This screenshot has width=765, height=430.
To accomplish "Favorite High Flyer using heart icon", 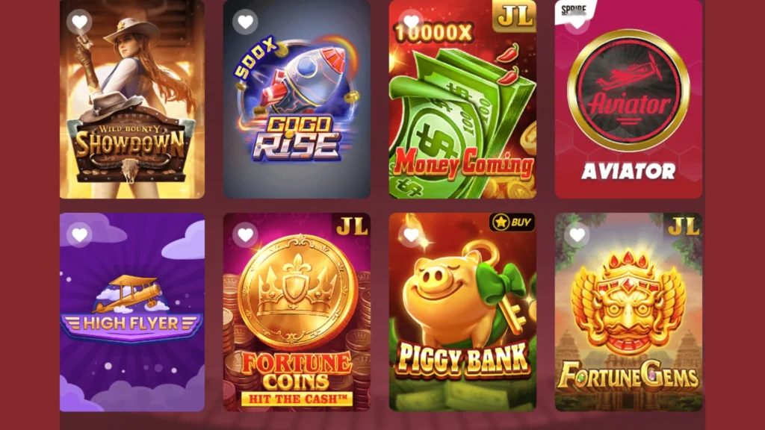I will coord(79,235).
